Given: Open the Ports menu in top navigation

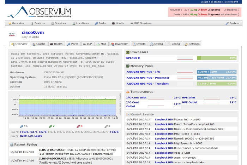Looking at the screenshot, I should pyautogui.click(x=100, y=23).
